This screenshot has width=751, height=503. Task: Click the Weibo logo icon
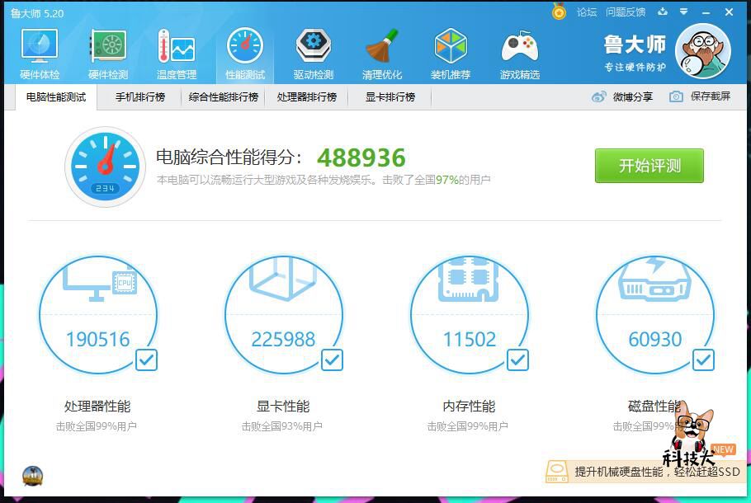click(598, 97)
